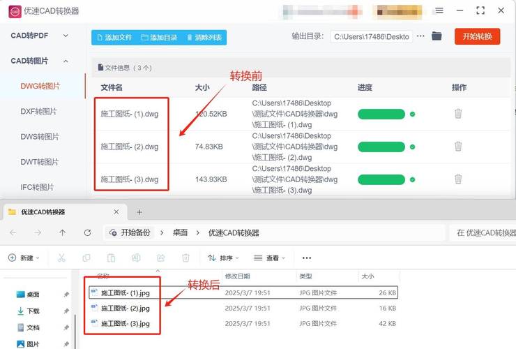Close the 优速CAD转换器 Explorer tab
This screenshot has width=516, height=349.
116,212
